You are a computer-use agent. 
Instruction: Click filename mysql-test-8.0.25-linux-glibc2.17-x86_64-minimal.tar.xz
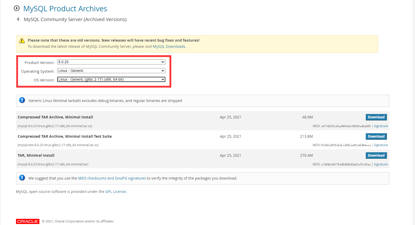(x=58, y=145)
